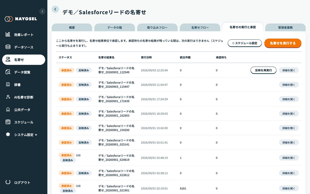Open details for result 20260903_115447

pyautogui.click(x=289, y=85)
